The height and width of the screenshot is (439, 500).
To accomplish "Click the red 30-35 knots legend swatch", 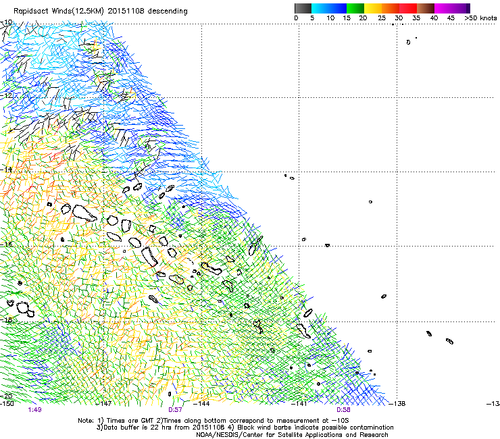I will point(408,8).
